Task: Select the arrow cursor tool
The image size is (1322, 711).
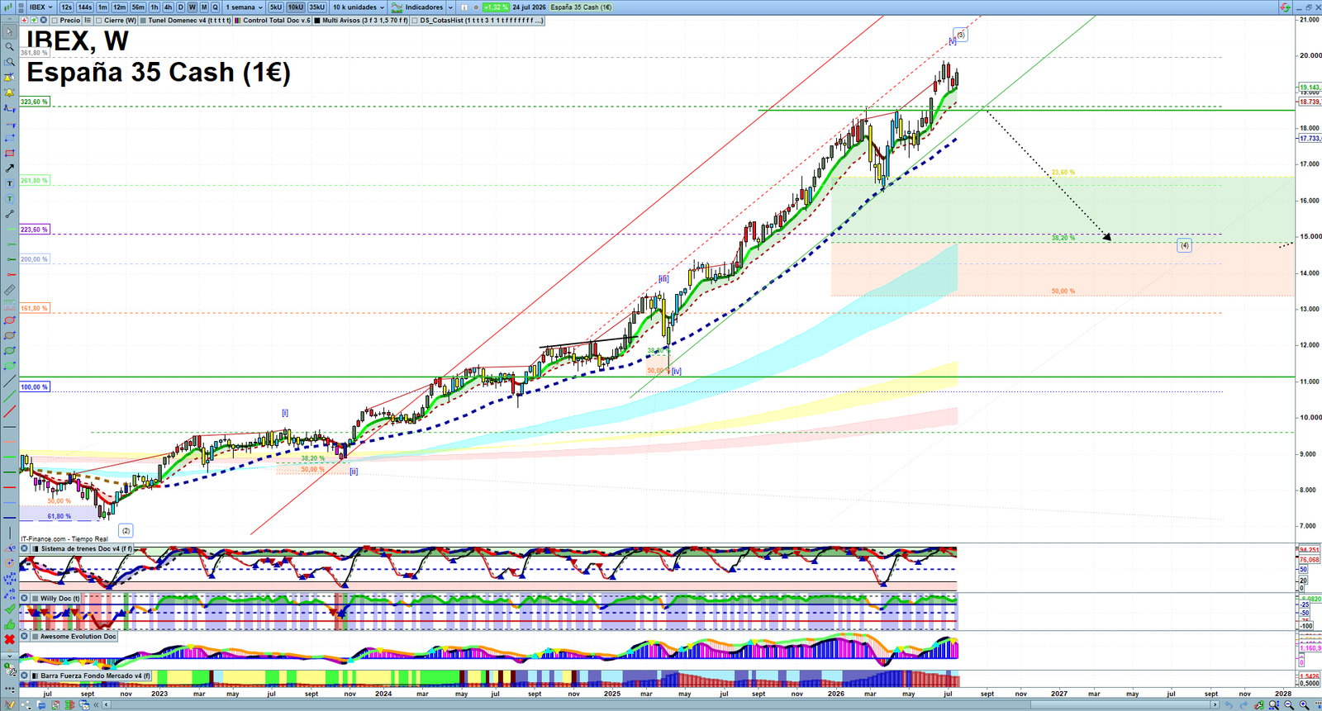Action: (9, 31)
